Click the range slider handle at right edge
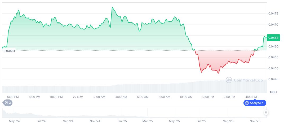Screen dimensions: 284x124 pos(266,113)
